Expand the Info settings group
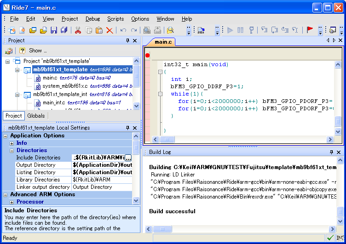This screenshot has height=244, width=346. pyautogui.click(x=12, y=143)
